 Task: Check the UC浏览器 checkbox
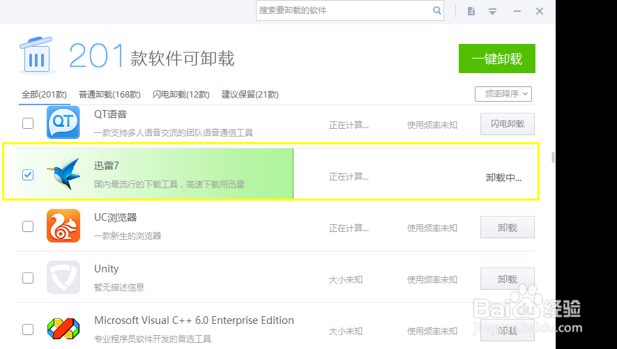28,226
